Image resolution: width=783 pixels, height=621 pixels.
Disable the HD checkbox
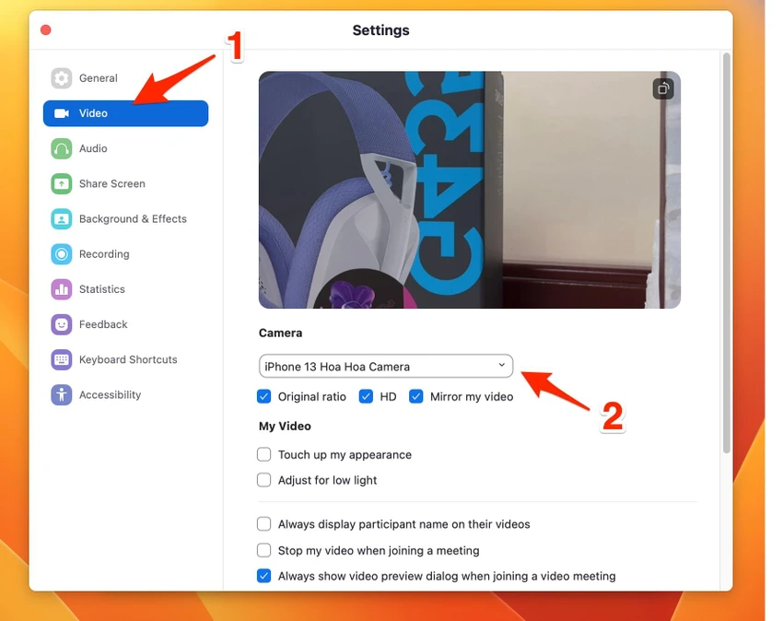(366, 396)
